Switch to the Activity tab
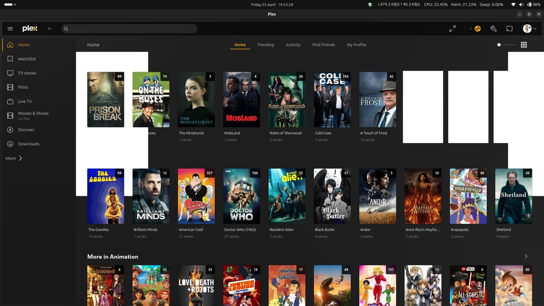Screen dimensions: 544x306 pyautogui.click(x=293, y=45)
